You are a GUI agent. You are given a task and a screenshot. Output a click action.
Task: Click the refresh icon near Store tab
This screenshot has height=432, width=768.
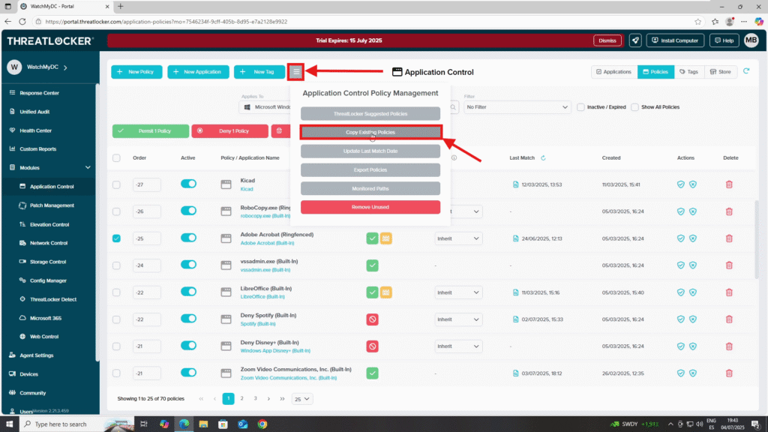coord(746,71)
